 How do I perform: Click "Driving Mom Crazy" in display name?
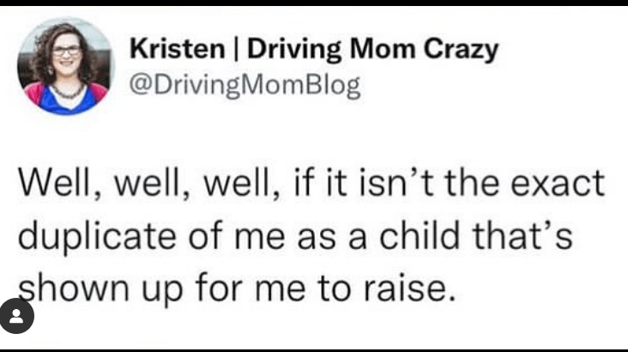click(372, 50)
